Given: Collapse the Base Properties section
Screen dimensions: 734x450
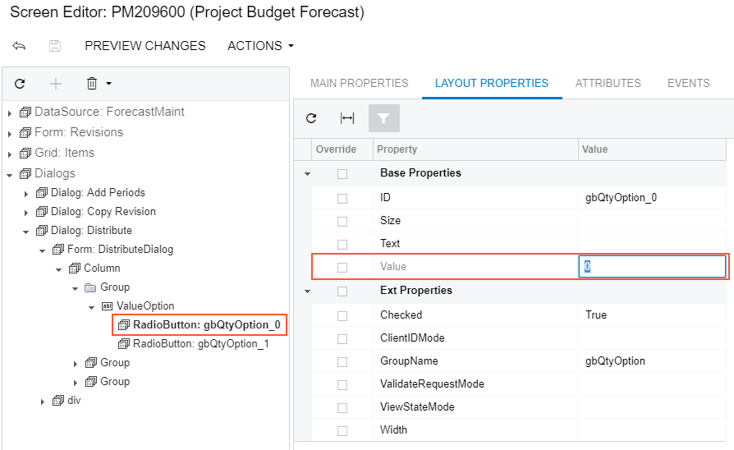Looking at the screenshot, I should tap(308, 174).
